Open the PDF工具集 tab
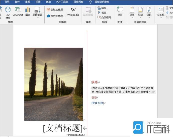173x137 pixels. tap(62, 2)
